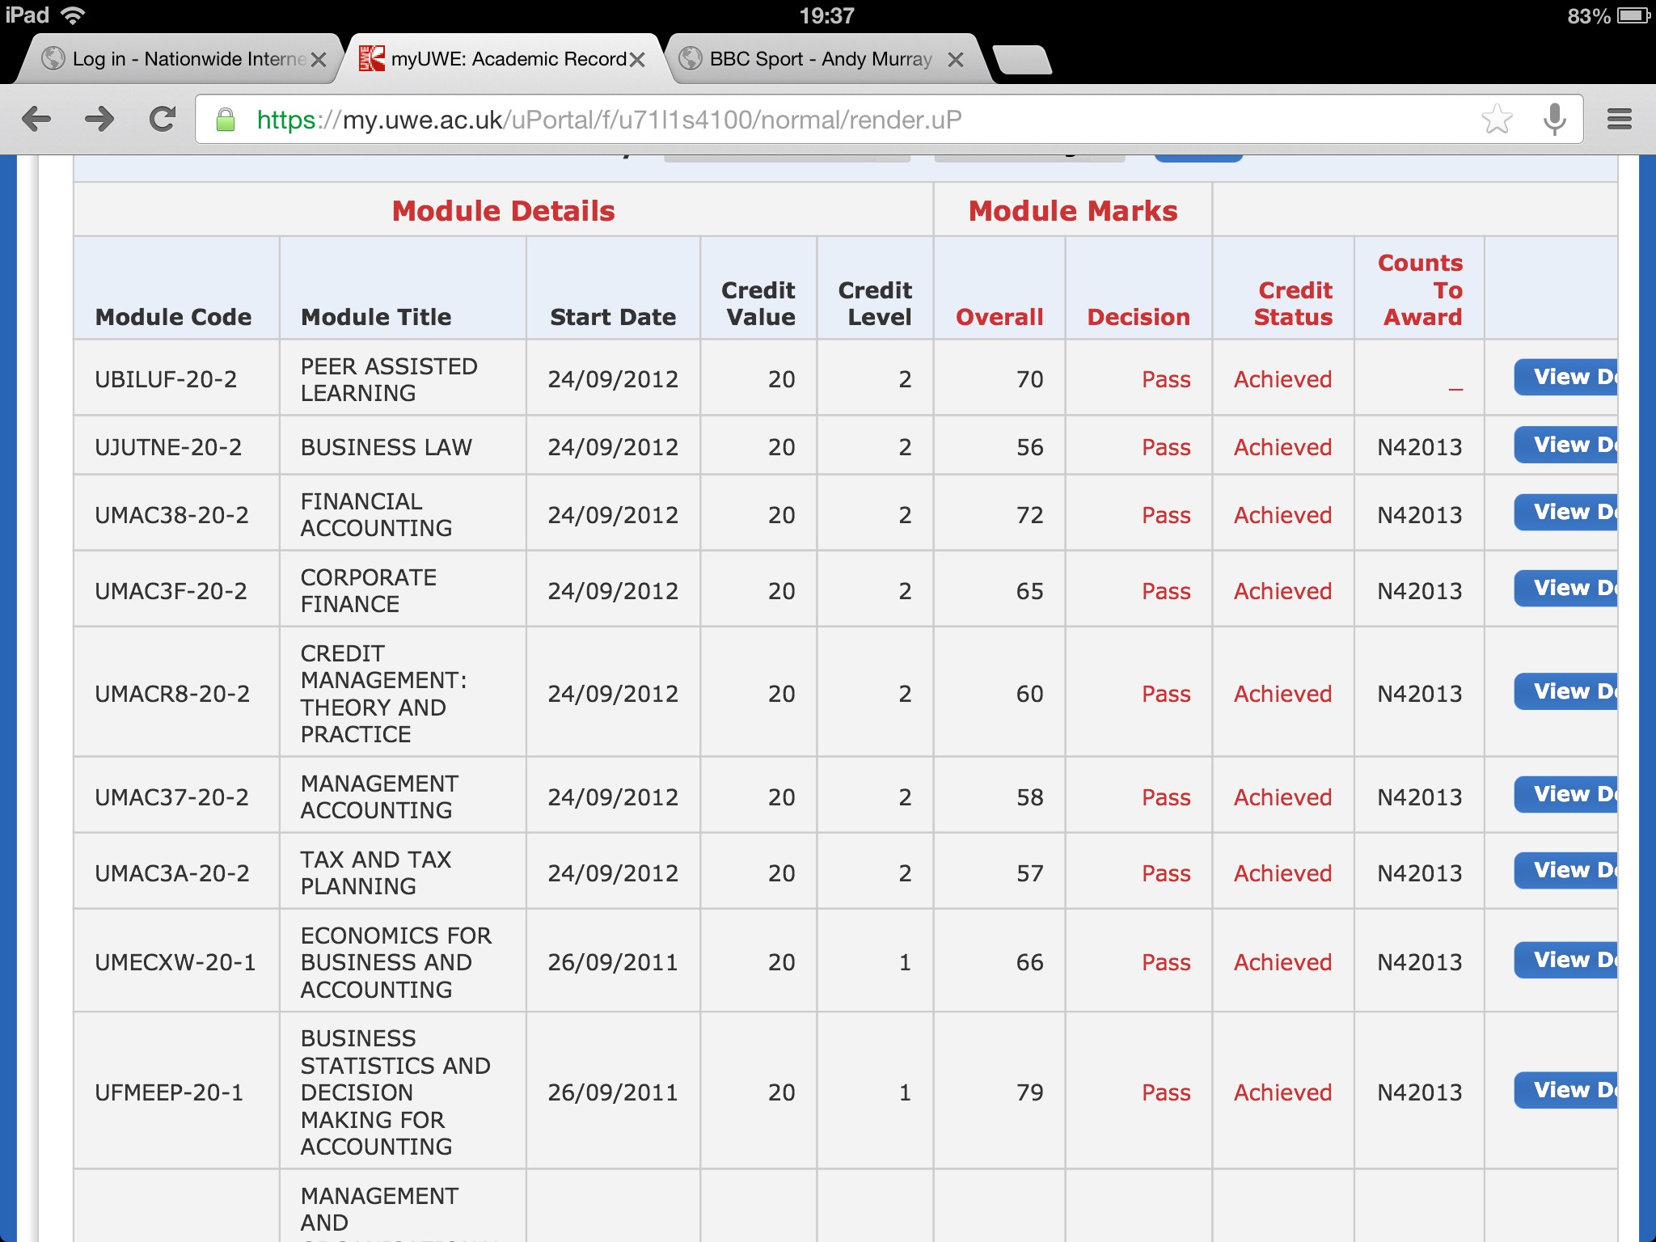View details for Business Law module
1656x1242 pixels.
click(x=1565, y=446)
